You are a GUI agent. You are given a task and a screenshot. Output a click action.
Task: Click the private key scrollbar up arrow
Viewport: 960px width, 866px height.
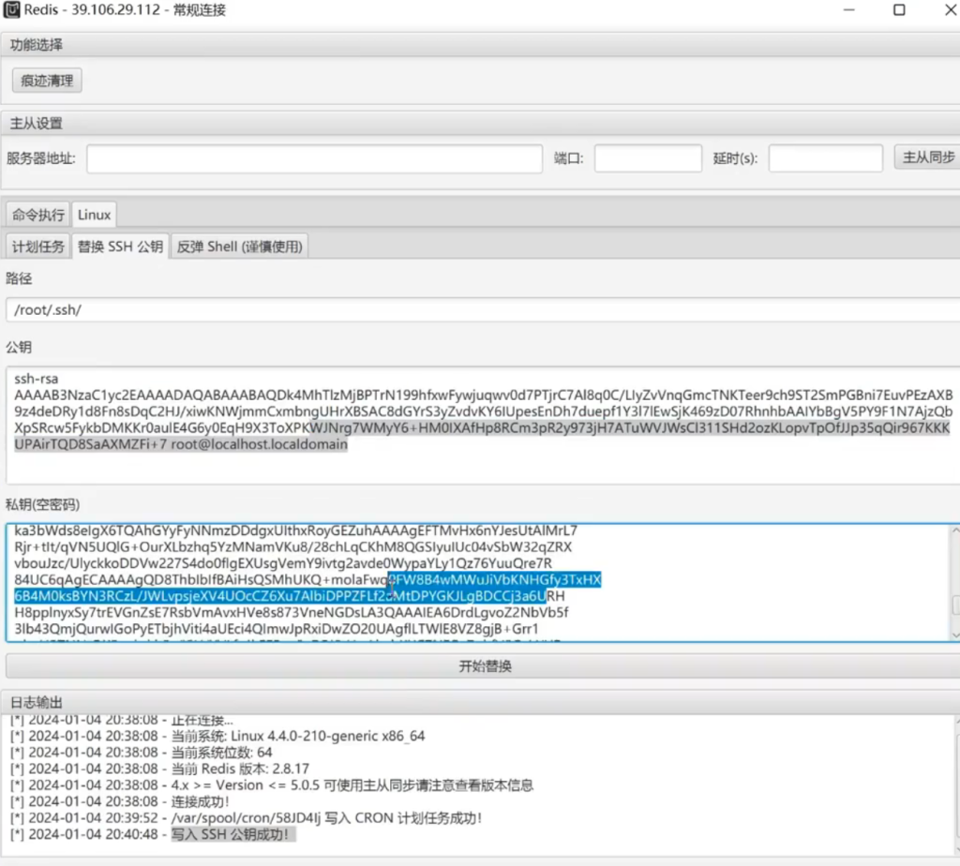coord(955,531)
